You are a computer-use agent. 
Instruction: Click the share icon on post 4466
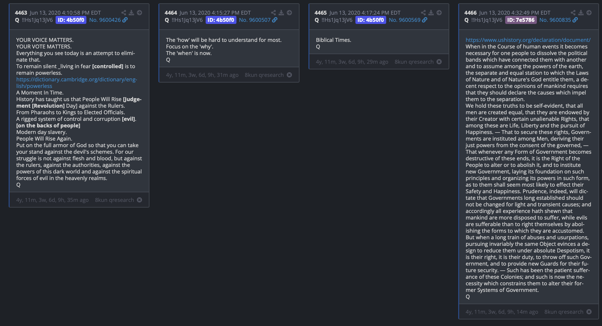tap(573, 13)
